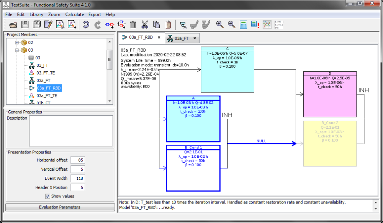Viewport: 383px width, 223px height.
Task: Click the trash can delete icon
Action: pos(133,25)
